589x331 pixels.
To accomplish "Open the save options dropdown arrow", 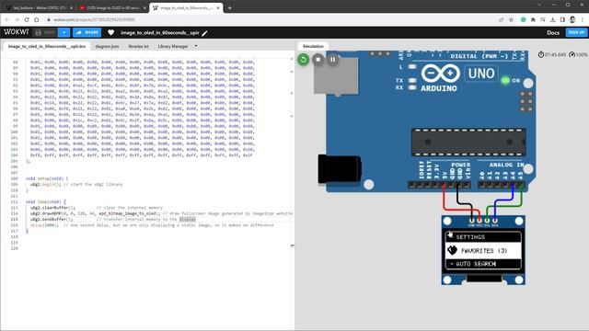I will tap(64, 33).
